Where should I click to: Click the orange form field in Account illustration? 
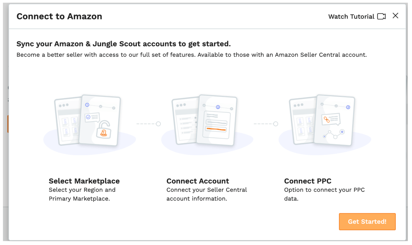point(216,129)
